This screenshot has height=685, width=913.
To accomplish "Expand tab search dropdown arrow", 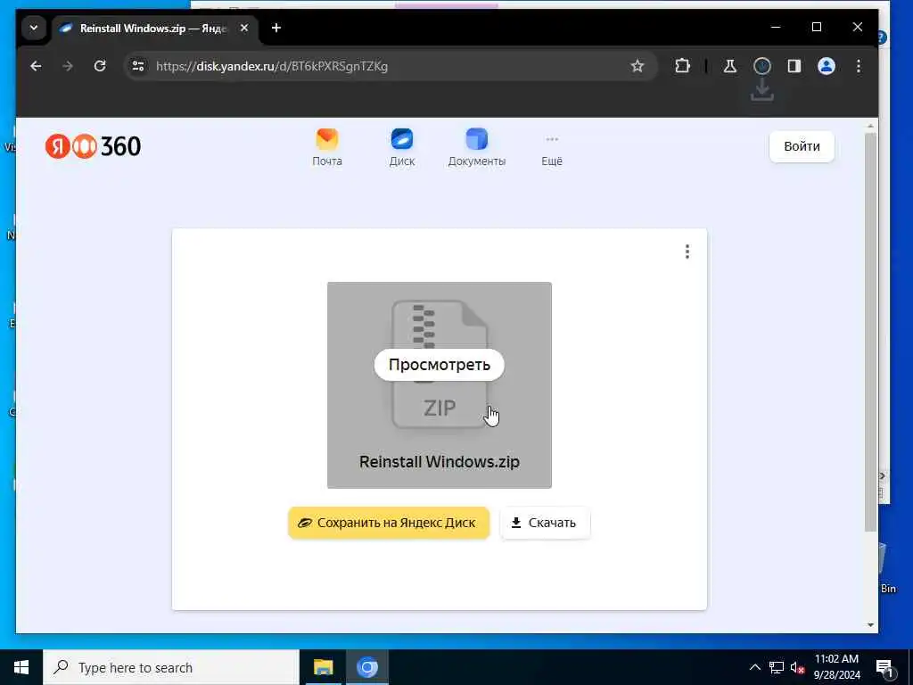I will tap(34, 28).
